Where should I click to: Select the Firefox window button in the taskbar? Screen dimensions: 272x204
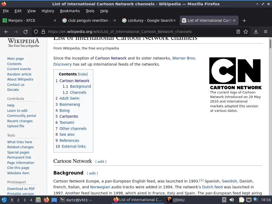coord(138,200)
